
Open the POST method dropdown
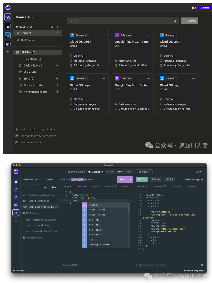tap(65, 180)
